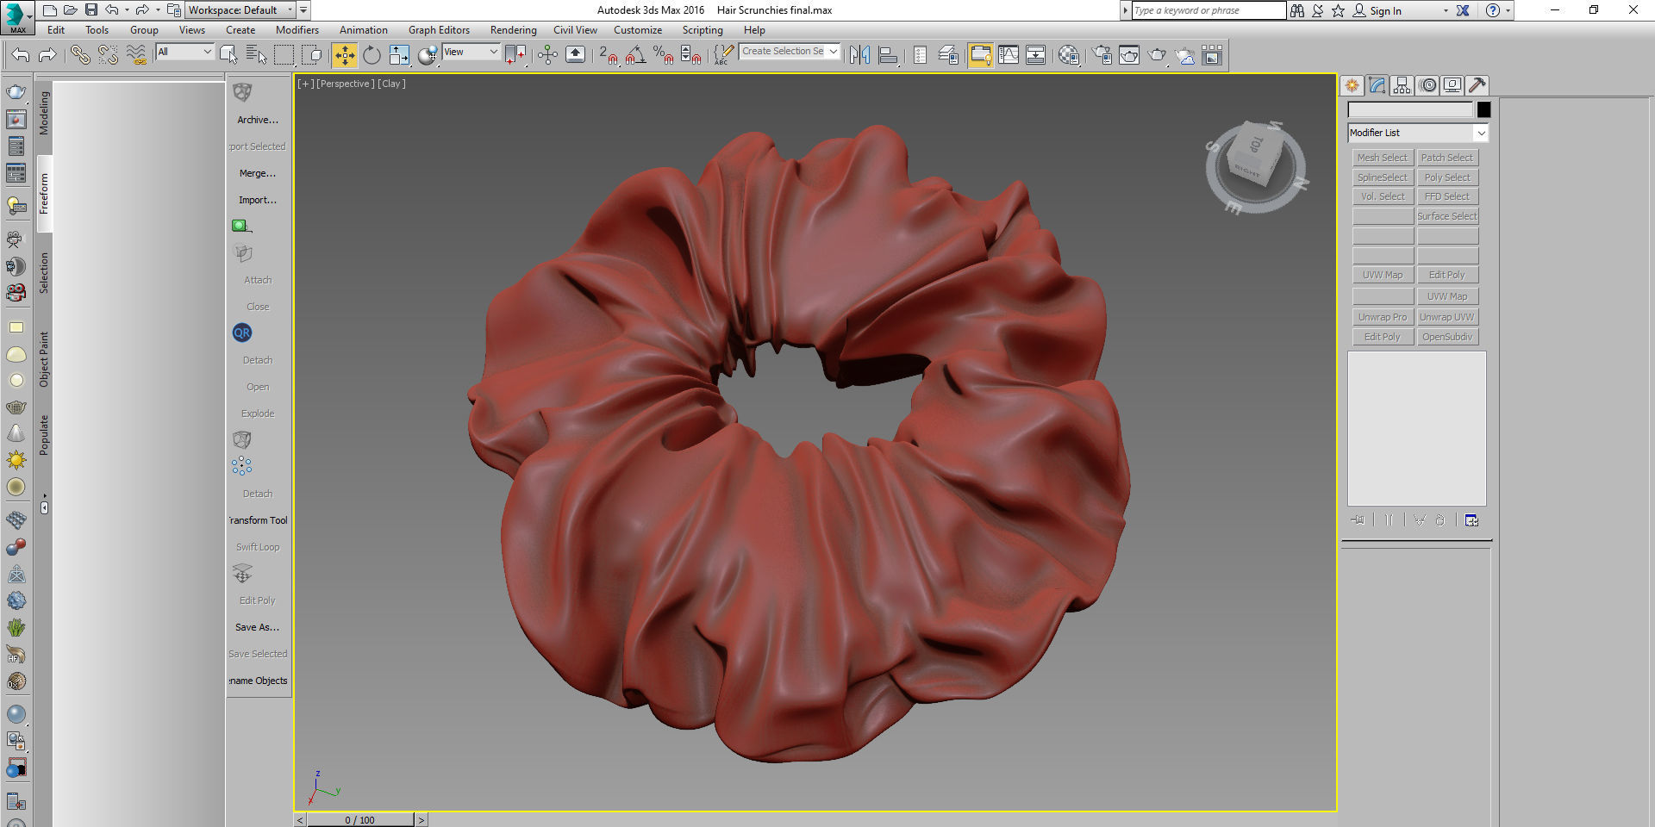Expand Create Selection Set dropdown
The image size is (1655, 827).
pos(833,52)
